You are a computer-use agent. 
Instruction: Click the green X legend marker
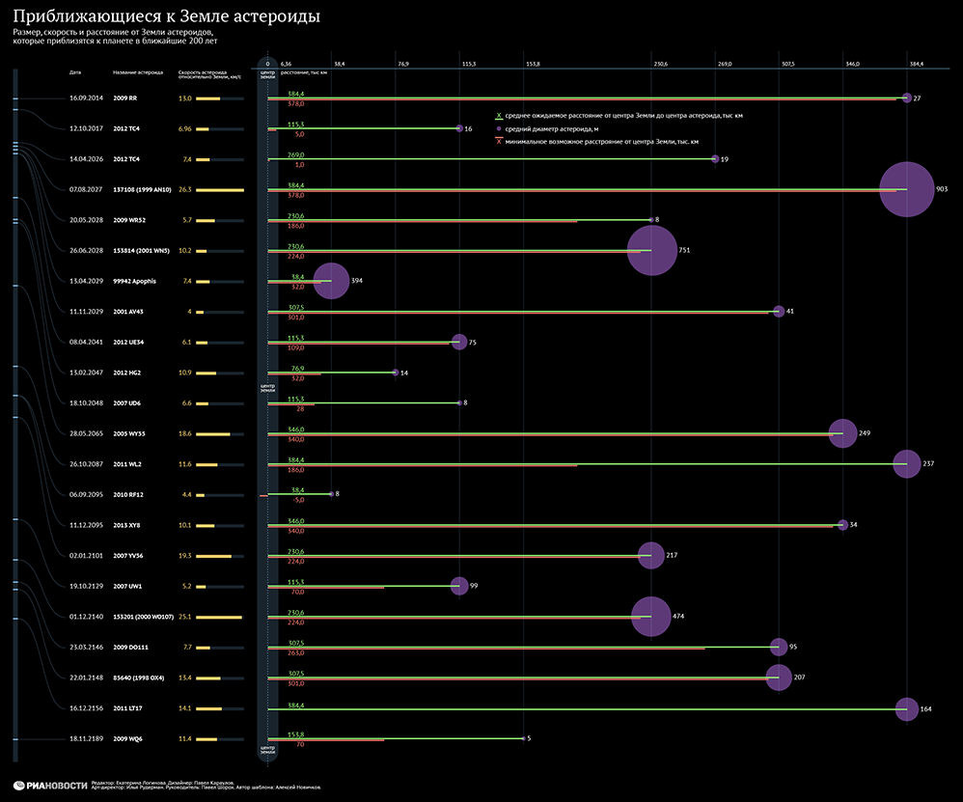click(x=499, y=116)
